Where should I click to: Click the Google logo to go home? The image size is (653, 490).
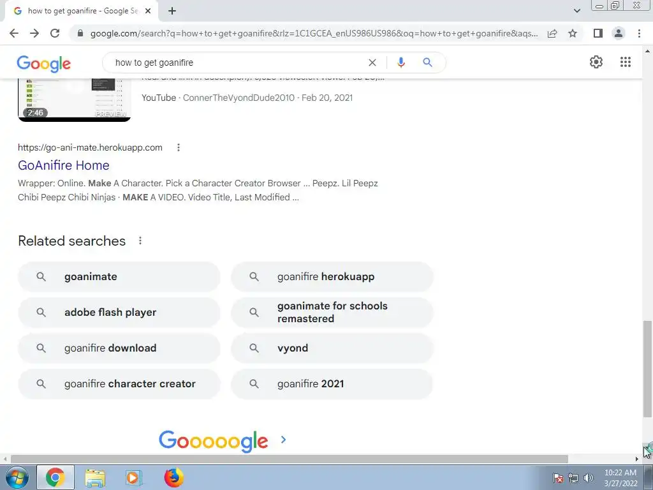click(x=44, y=64)
